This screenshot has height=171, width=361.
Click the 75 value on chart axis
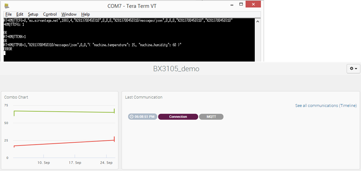[x=6, y=105]
